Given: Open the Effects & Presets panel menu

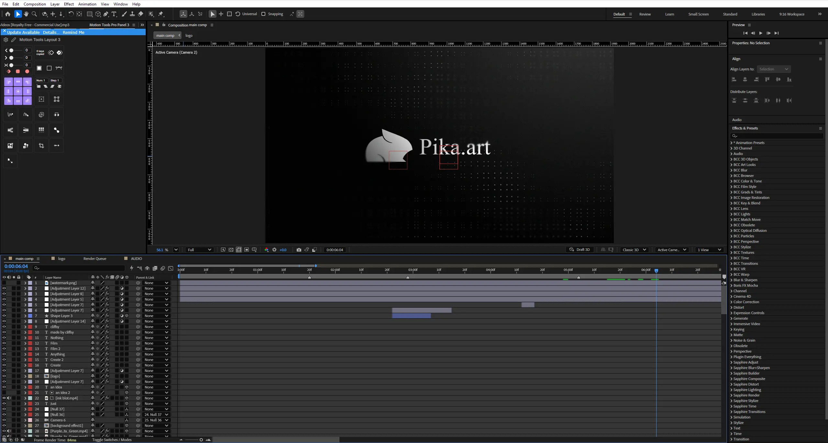Looking at the screenshot, I should (x=820, y=128).
